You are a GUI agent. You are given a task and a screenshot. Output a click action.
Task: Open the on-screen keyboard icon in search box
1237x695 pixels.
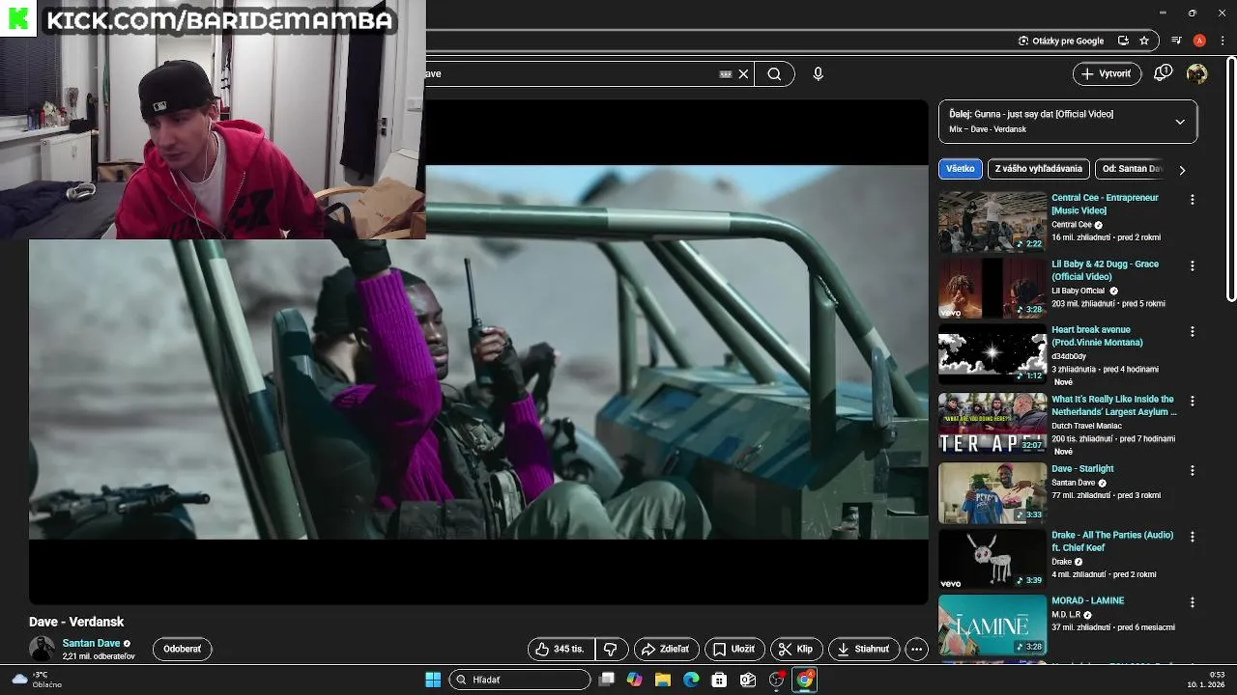click(x=726, y=74)
